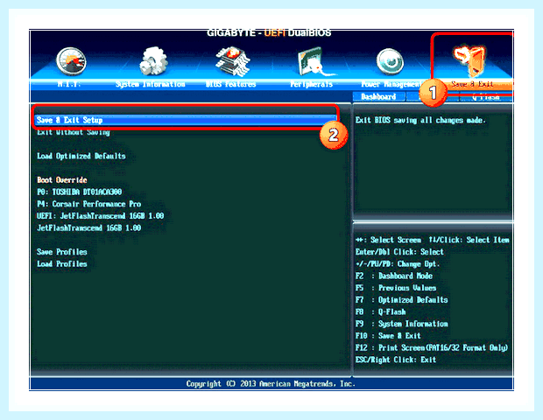
Task: Switch to the Peripherals tab label
Action: (311, 84)
